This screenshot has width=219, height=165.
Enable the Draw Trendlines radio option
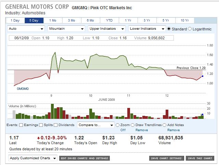pos(132,125)
